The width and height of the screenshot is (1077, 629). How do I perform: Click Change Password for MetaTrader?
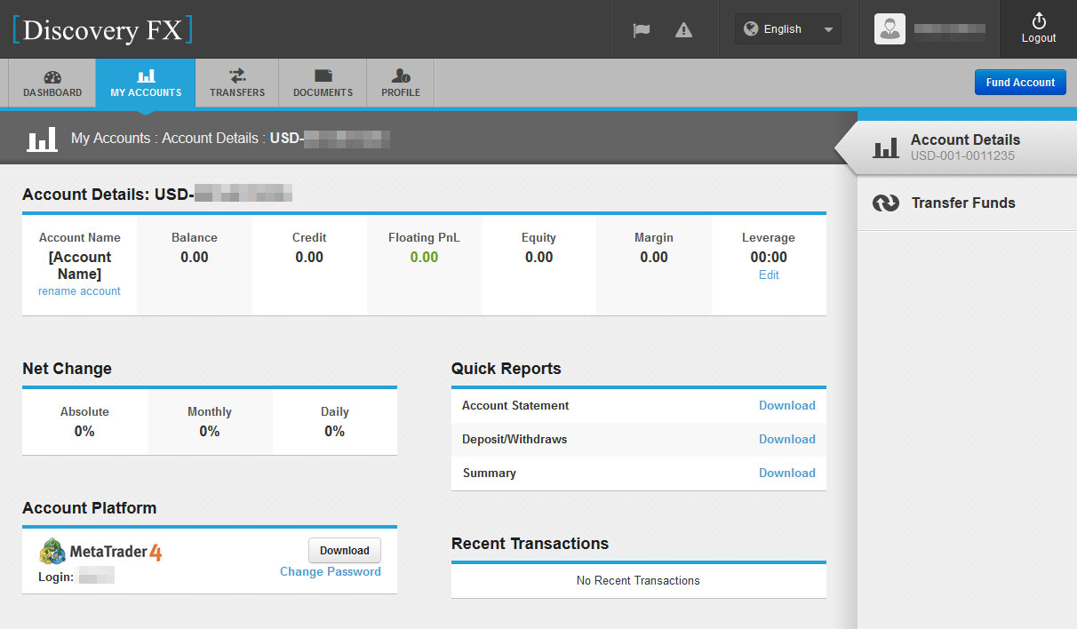pyautogui.click(x=330, y=572)
